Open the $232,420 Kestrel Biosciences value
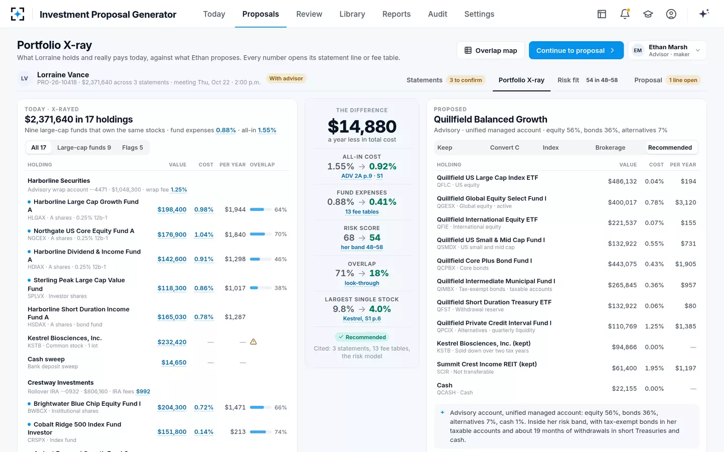Viewport: 724px width, 452px height. (172, 342)
